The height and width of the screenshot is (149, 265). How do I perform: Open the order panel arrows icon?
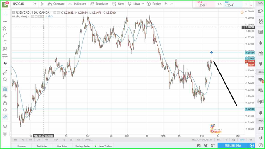click(260, 128)
